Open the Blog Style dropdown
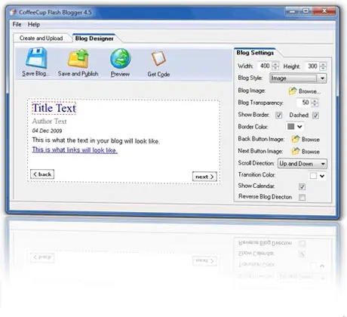Image resolution: width=347 pixels, height=317 pixels. (x=298, y=78)
